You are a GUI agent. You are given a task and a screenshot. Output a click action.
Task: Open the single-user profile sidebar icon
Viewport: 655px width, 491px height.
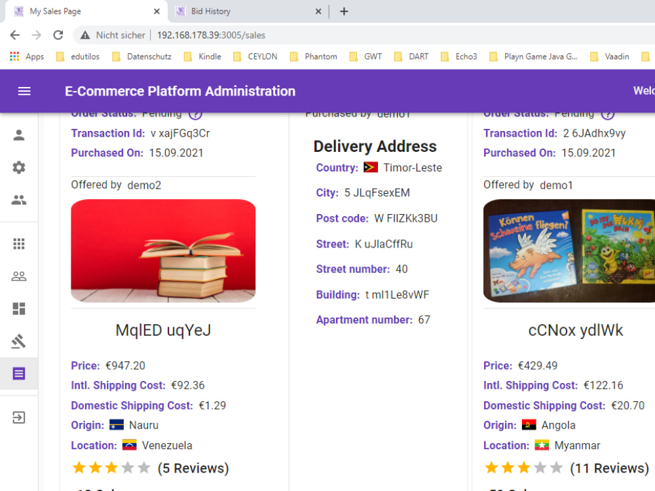[19, 135]
